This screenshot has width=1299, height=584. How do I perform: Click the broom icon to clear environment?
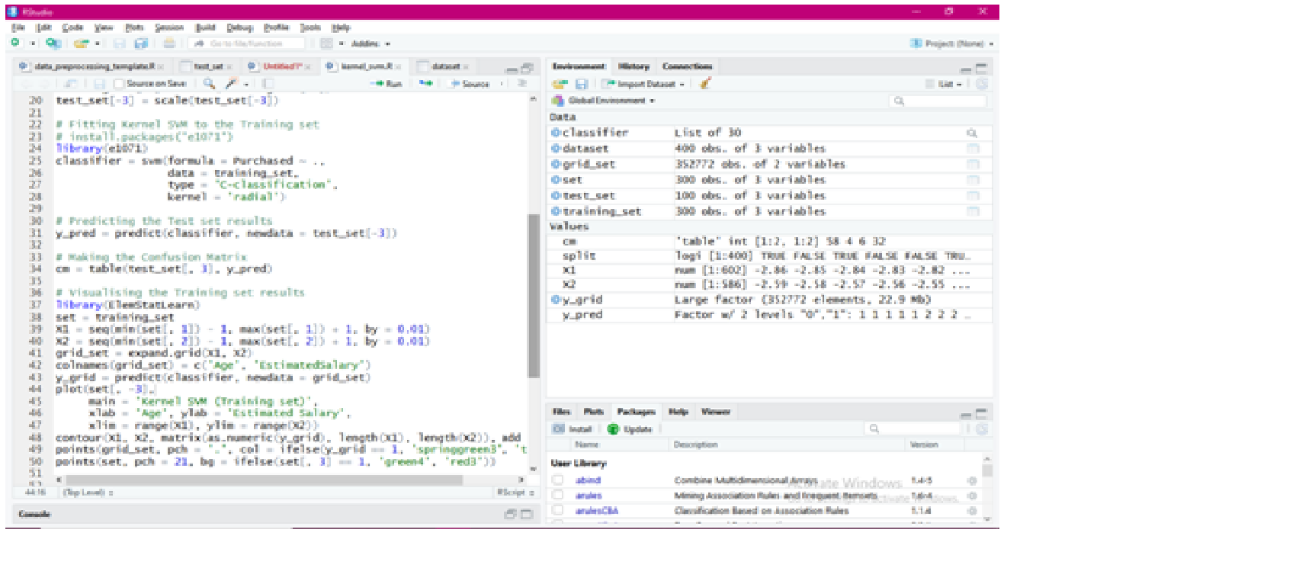(x=705, y=84)
